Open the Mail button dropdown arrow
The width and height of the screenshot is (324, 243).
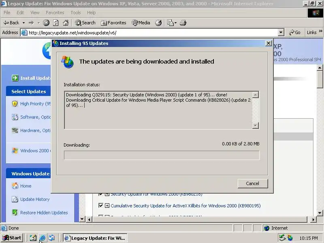coord(176,23)
